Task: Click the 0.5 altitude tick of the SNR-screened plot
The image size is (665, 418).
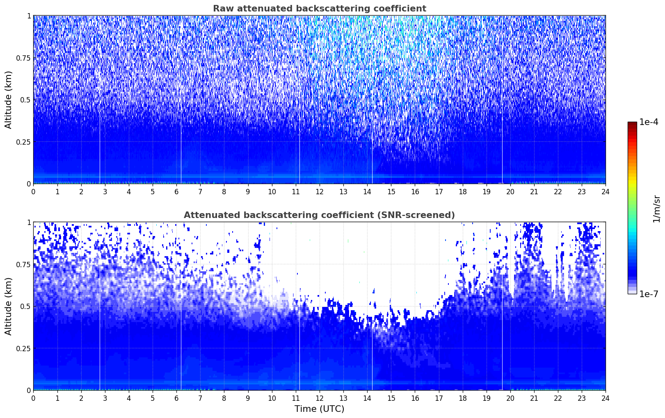Action: (x=25, y=307)
